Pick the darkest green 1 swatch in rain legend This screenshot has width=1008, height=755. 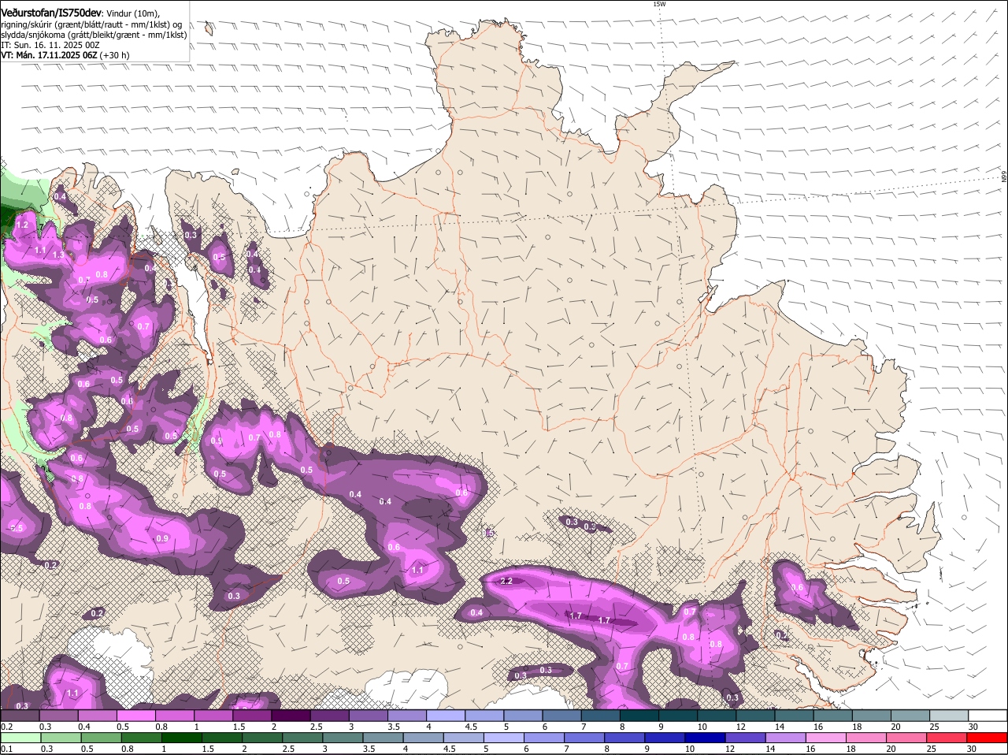(x=181, y=737)
